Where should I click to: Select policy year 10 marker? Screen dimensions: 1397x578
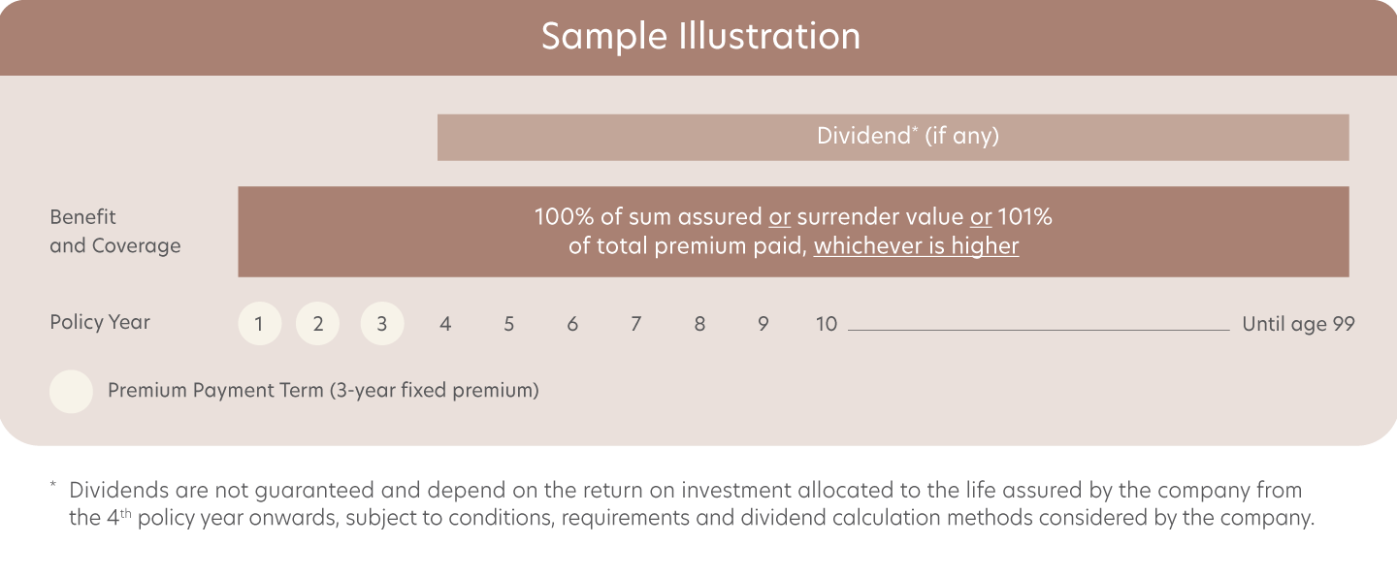click(x=826, y=324)
